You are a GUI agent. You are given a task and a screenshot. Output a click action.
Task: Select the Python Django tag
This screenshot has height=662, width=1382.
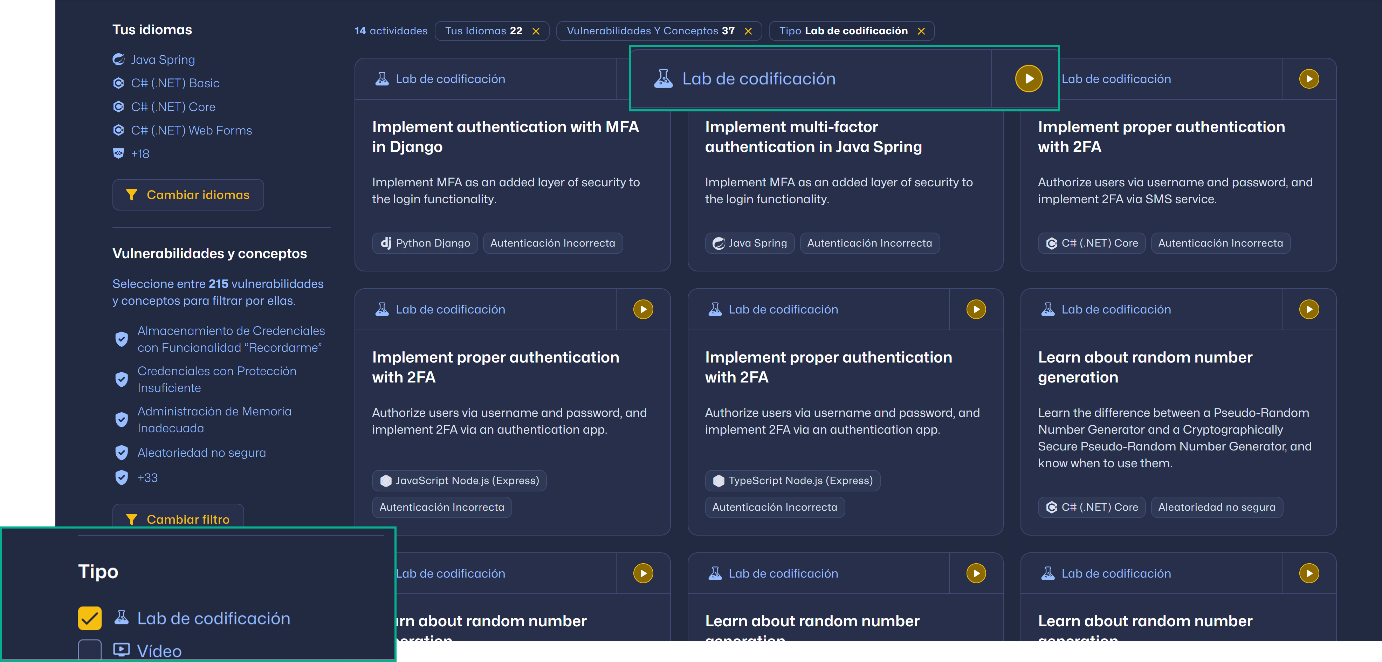click(x=425, y=243)
